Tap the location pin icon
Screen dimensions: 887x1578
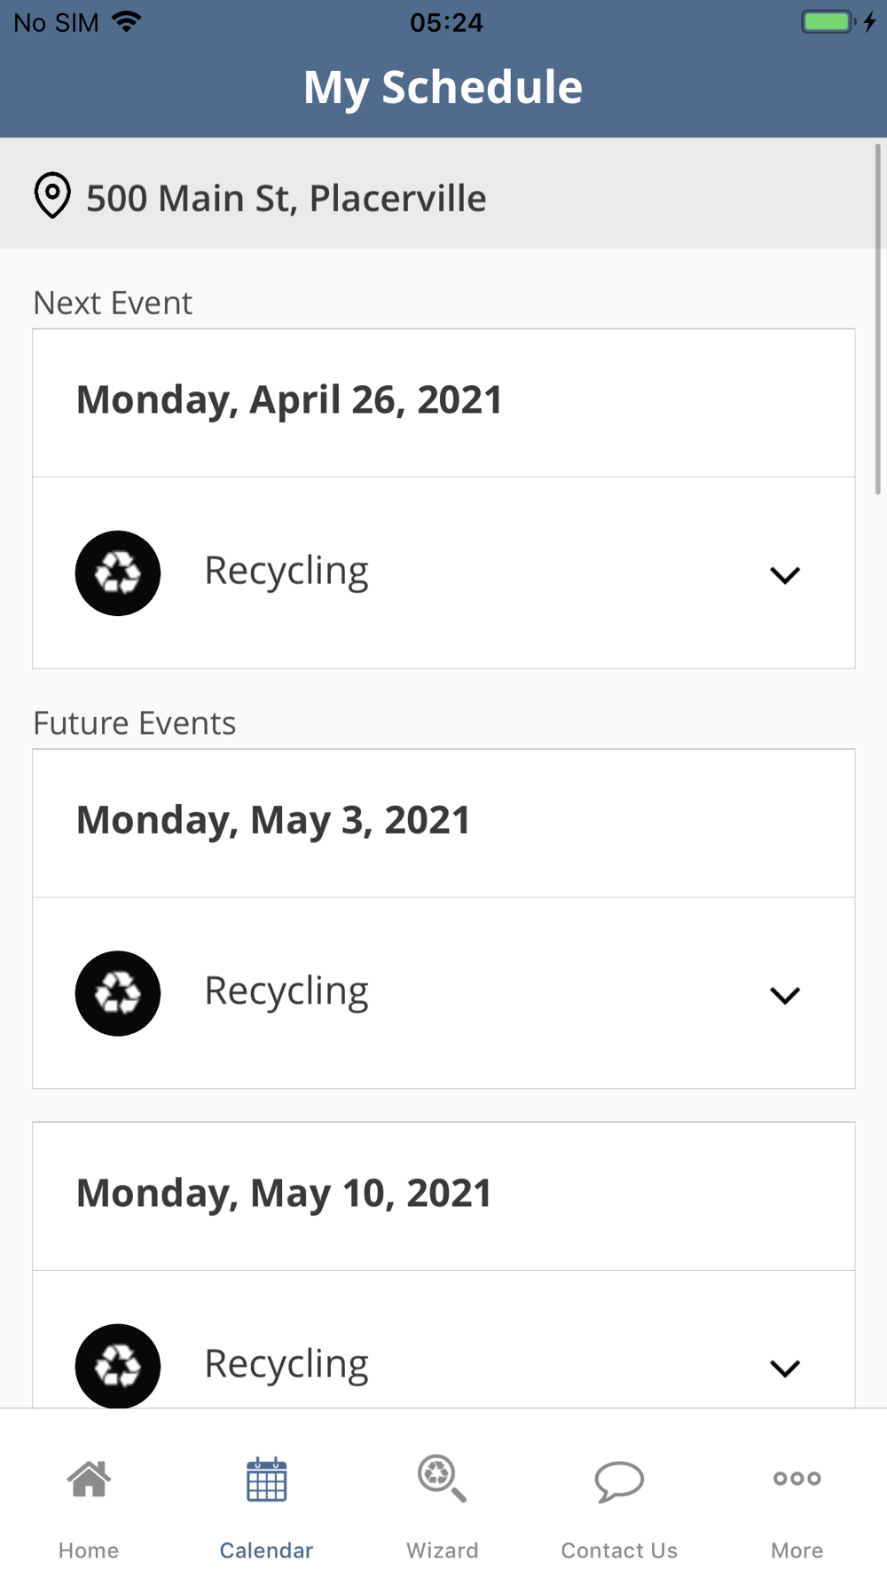pyautogui.click(x=52, y=195)
